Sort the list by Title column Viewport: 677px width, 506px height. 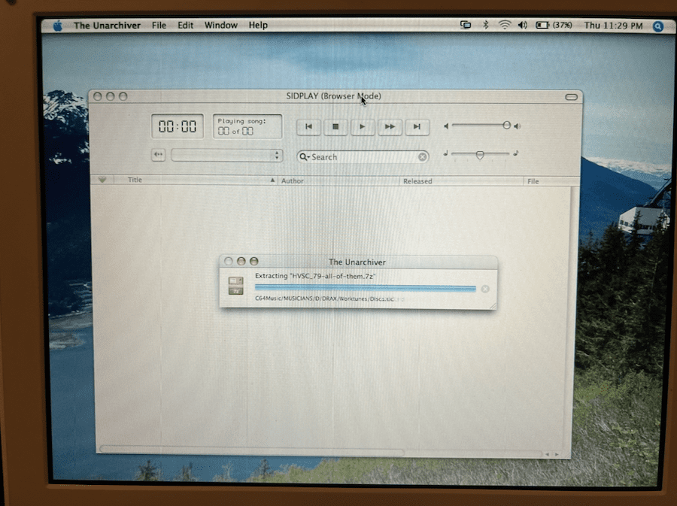pyautogui.click(x=135, y=180)
